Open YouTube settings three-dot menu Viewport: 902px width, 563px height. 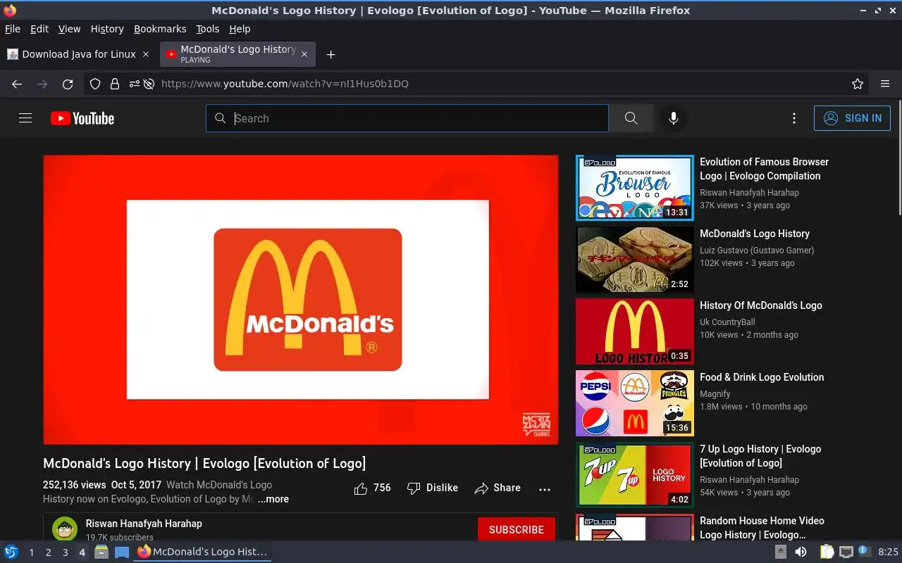794,118
